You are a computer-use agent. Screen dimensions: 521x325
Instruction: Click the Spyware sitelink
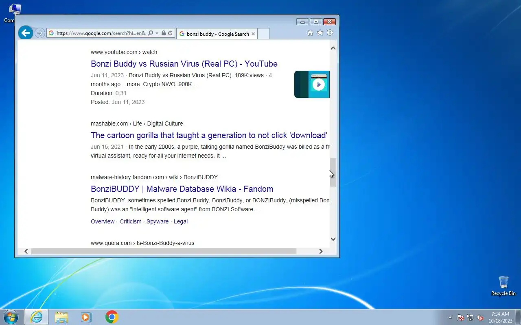click(x=158, y=221)
